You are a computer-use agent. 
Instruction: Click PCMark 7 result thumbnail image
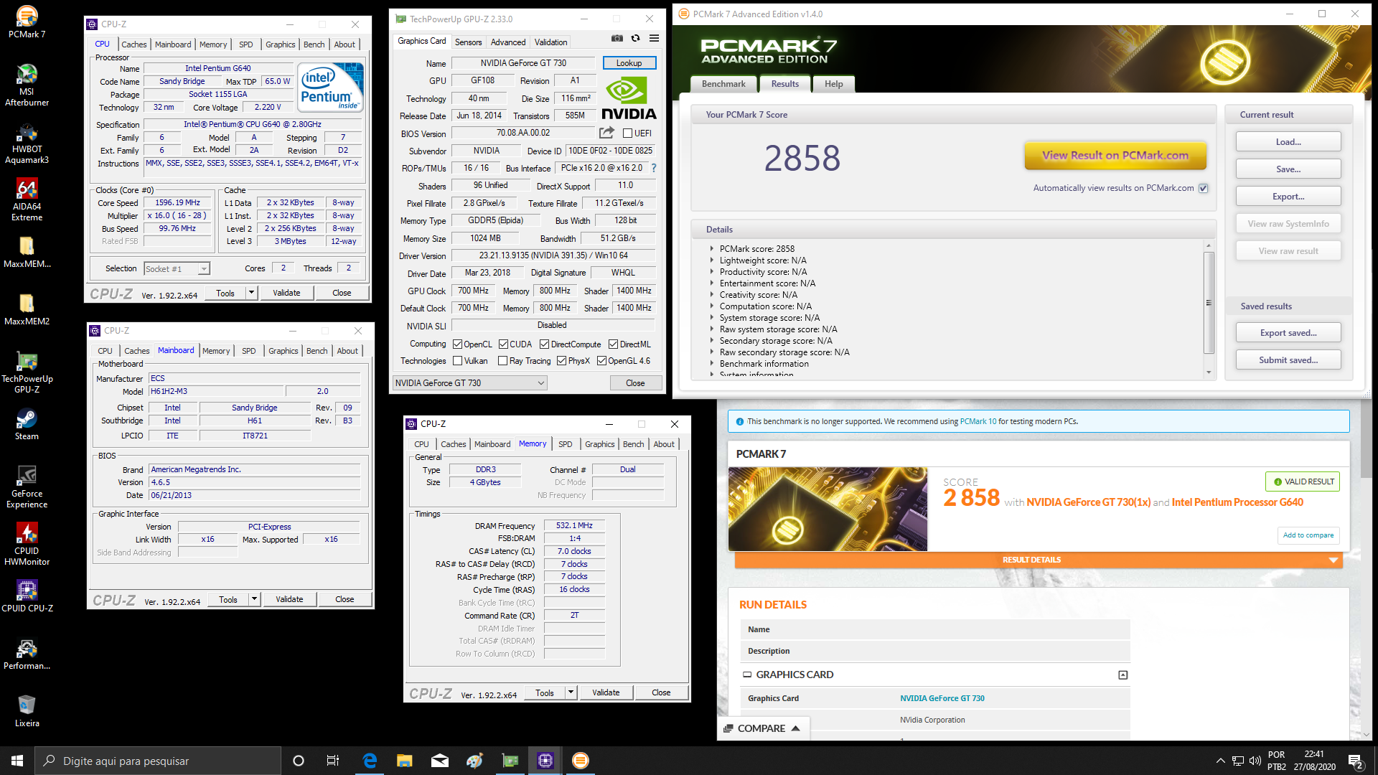[827, 509]
